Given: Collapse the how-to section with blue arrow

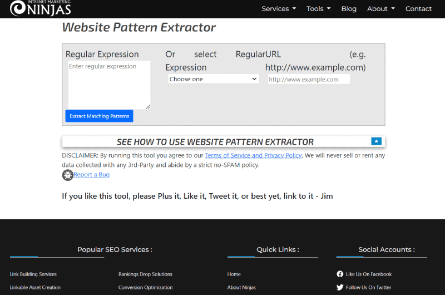Looking at the screenshot, I should tap(376, 141).
